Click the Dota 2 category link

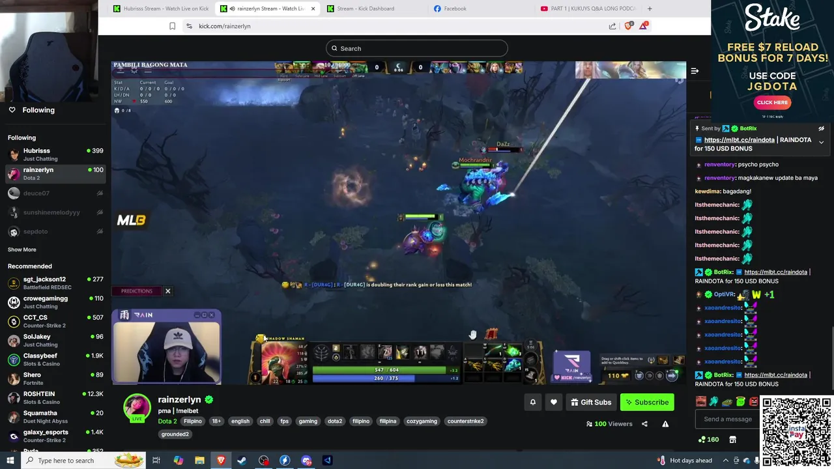coord(167,421)
